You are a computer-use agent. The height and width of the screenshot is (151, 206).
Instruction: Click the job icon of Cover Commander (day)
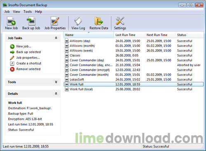pos(67,60)
